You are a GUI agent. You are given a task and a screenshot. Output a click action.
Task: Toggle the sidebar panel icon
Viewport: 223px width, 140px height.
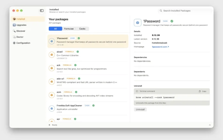click(x=42, y=11)
